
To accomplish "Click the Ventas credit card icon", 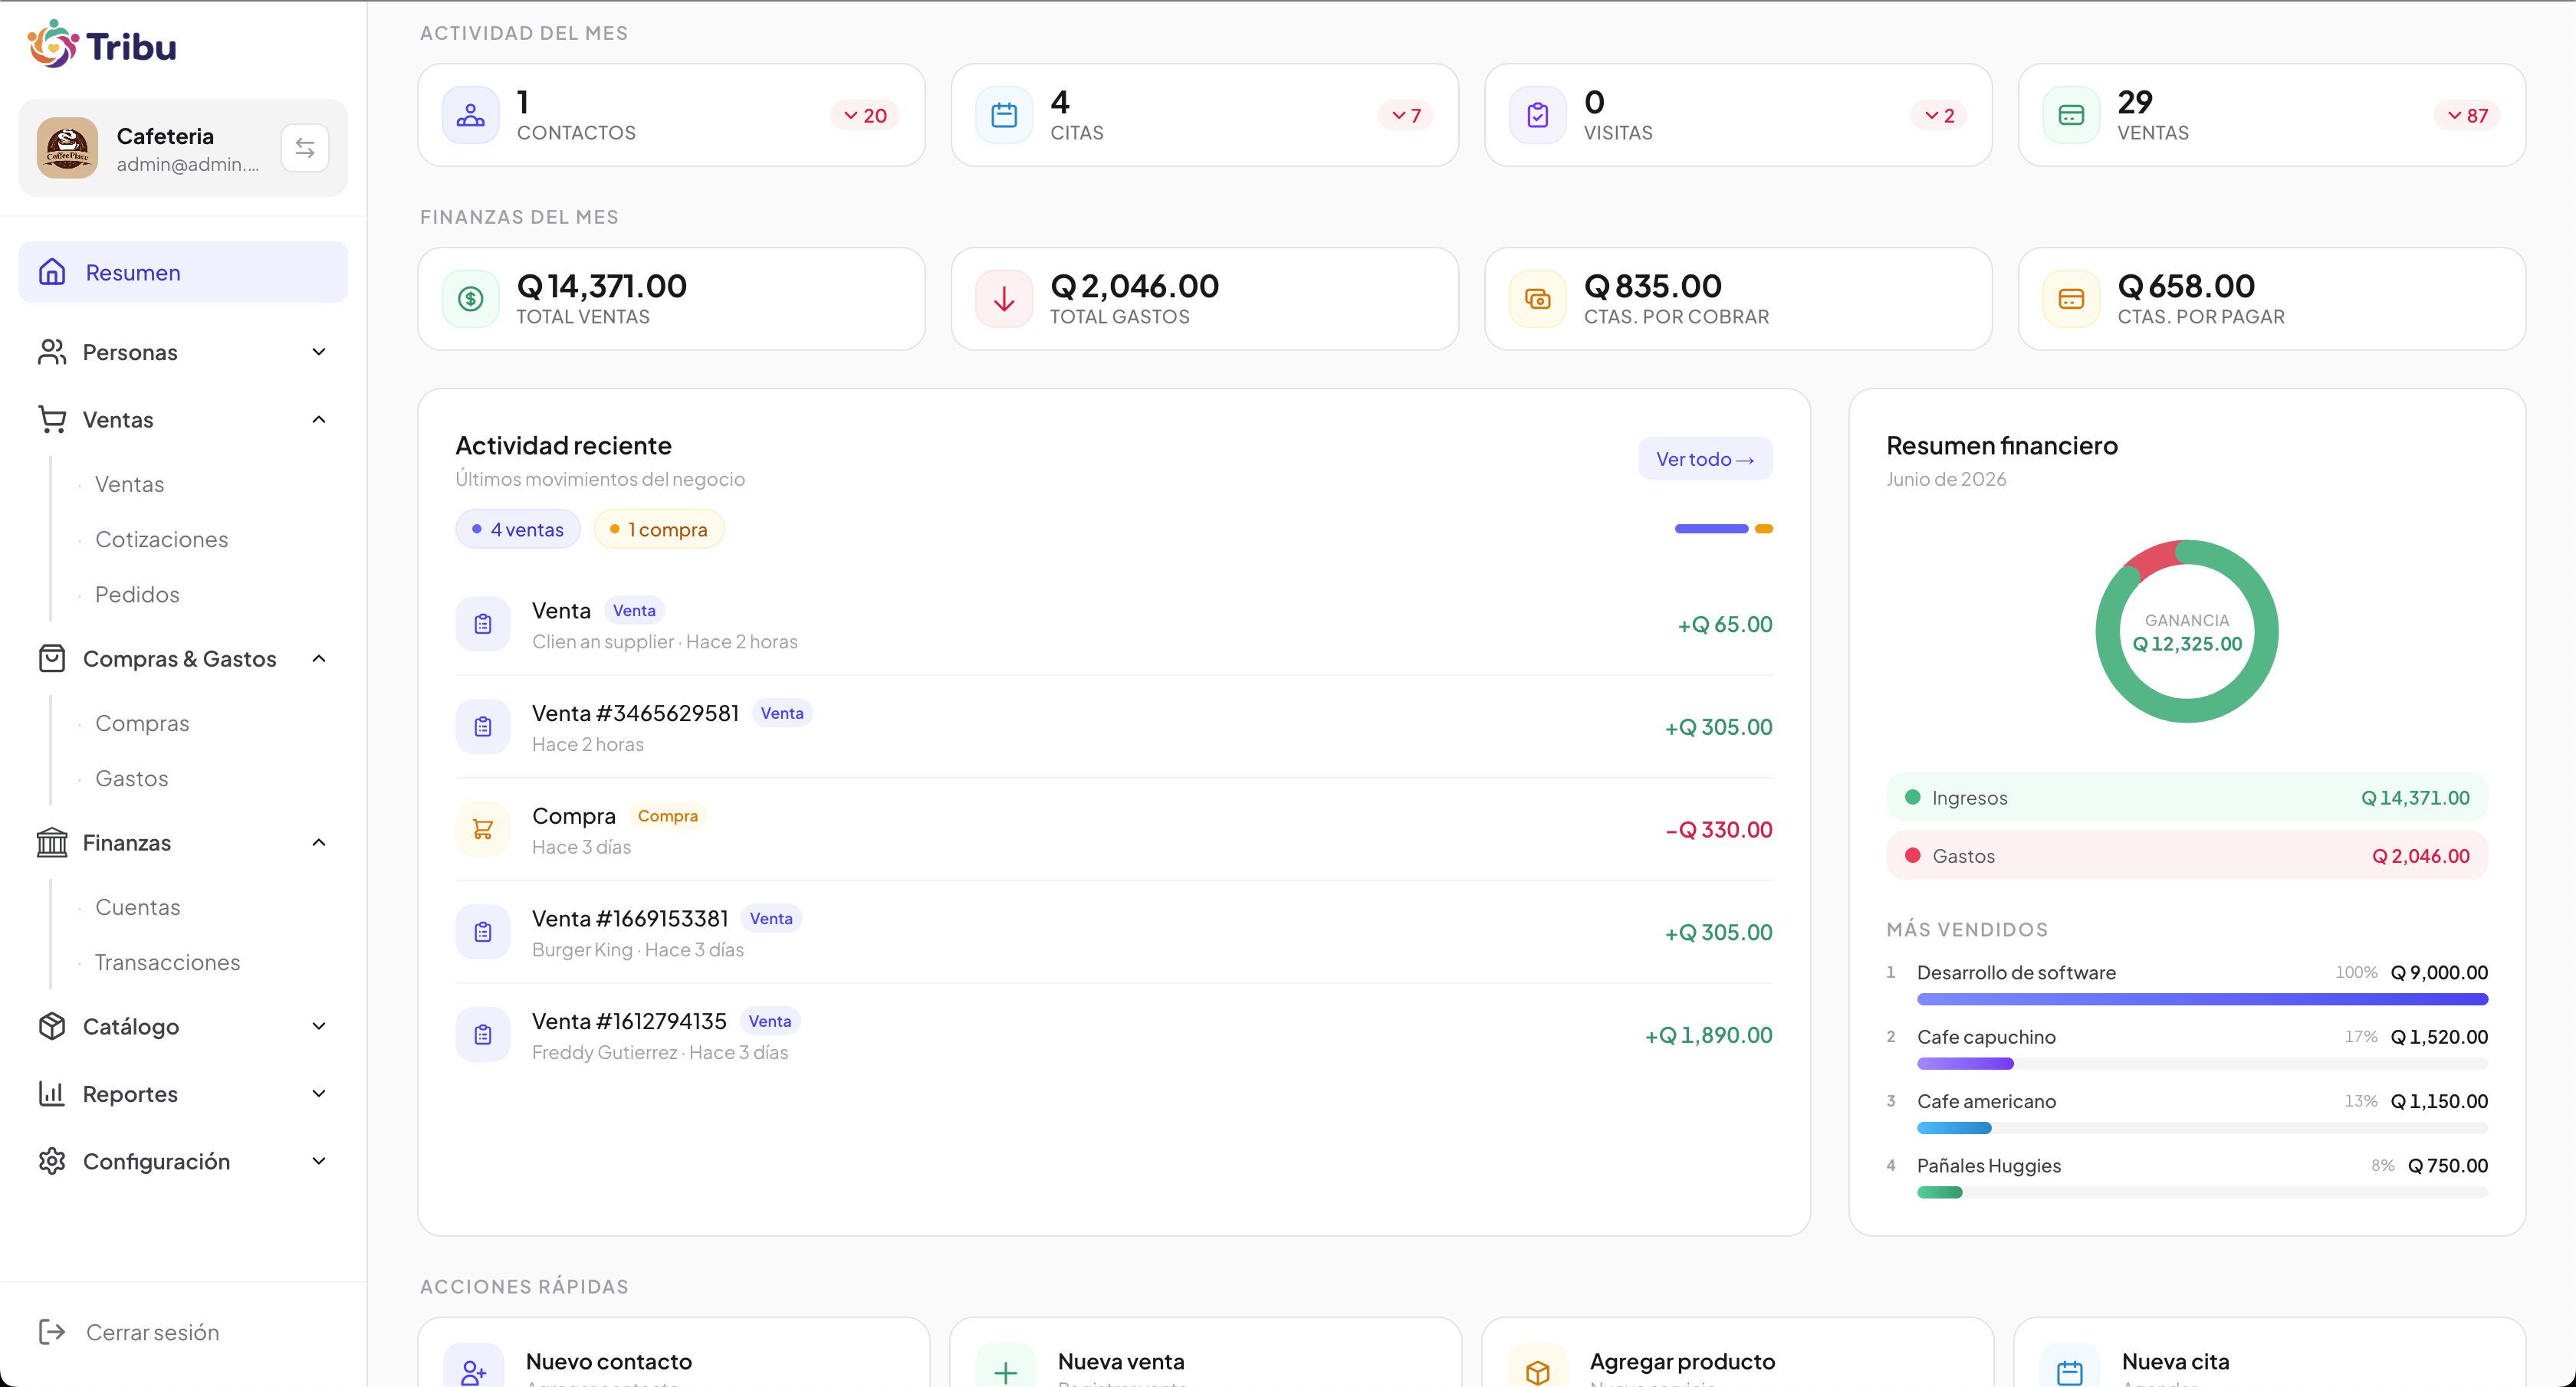I will 2071,115.
